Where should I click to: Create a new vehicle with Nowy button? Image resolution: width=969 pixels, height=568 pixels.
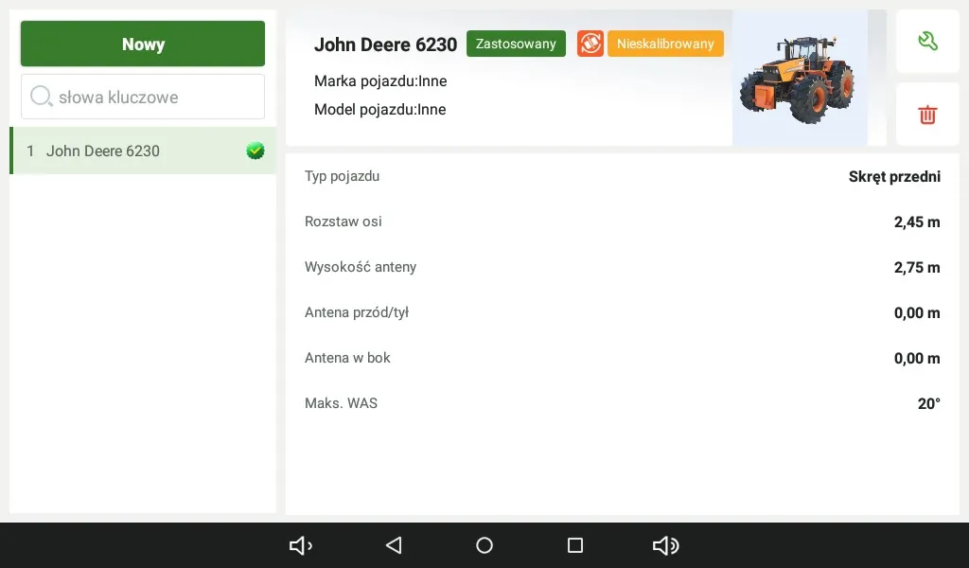[143, 44]
